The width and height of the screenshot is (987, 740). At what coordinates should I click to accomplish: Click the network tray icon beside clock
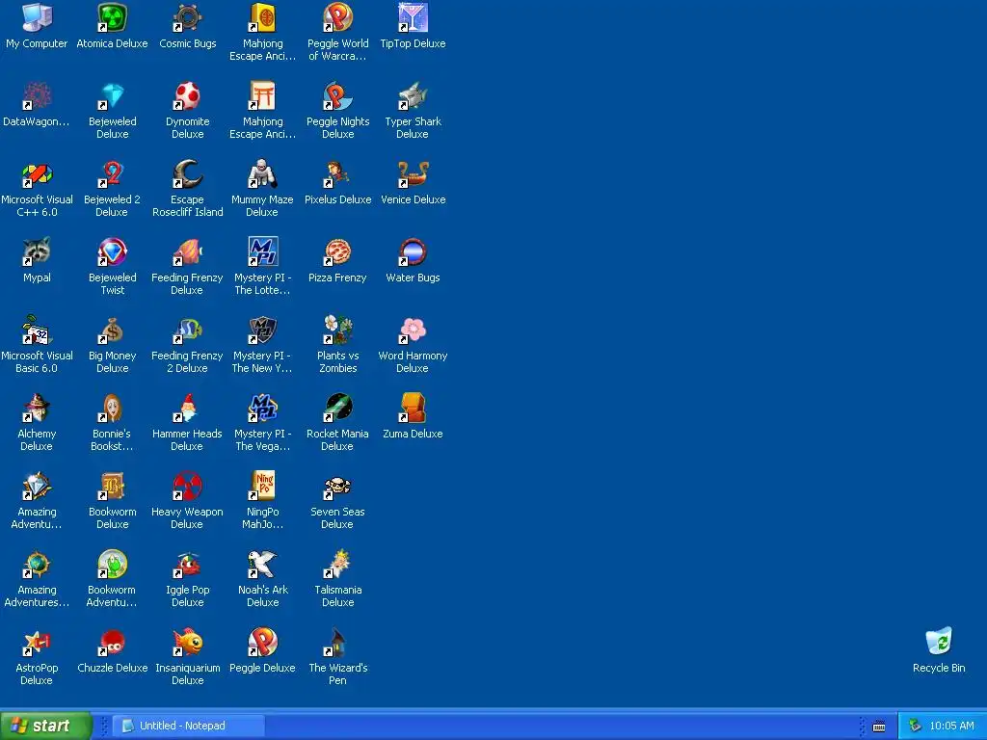tap(915, 726)
